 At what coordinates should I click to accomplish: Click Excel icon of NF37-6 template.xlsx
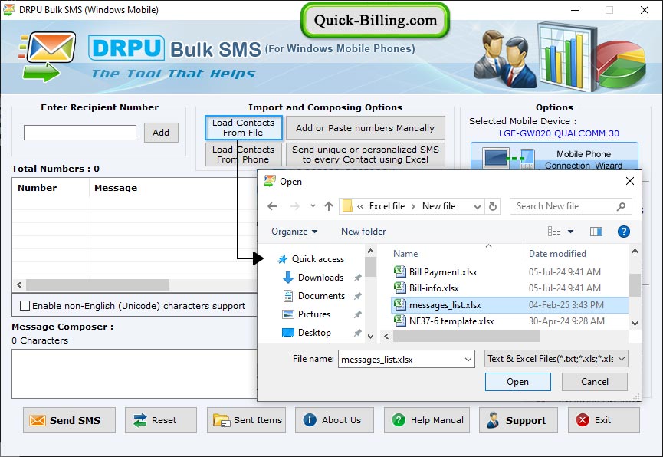(400, 321)
